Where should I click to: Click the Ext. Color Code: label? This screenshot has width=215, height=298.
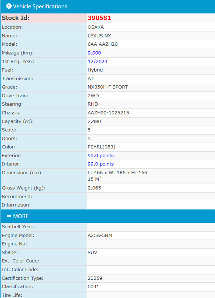click(x=20, y=261)
